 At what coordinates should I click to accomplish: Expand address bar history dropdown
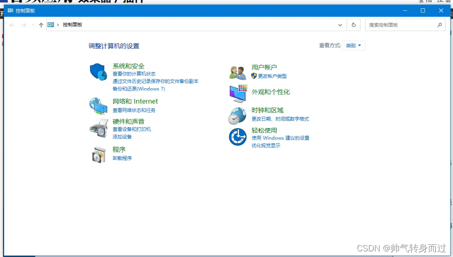[340, 25]
